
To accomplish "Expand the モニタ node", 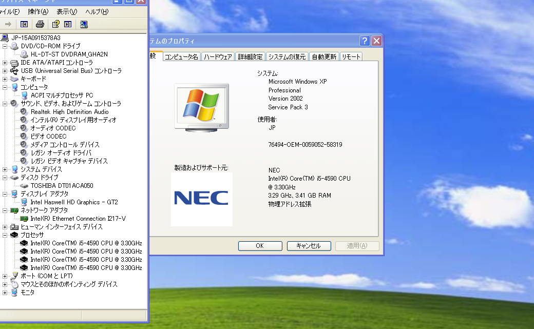I will click(5, 293).
